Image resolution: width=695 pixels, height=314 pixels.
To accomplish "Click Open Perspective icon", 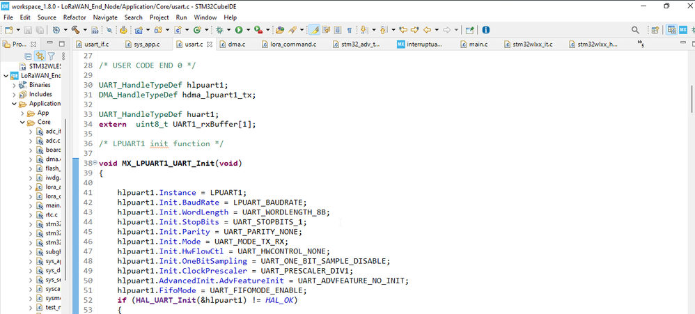I will coord(655,30).
